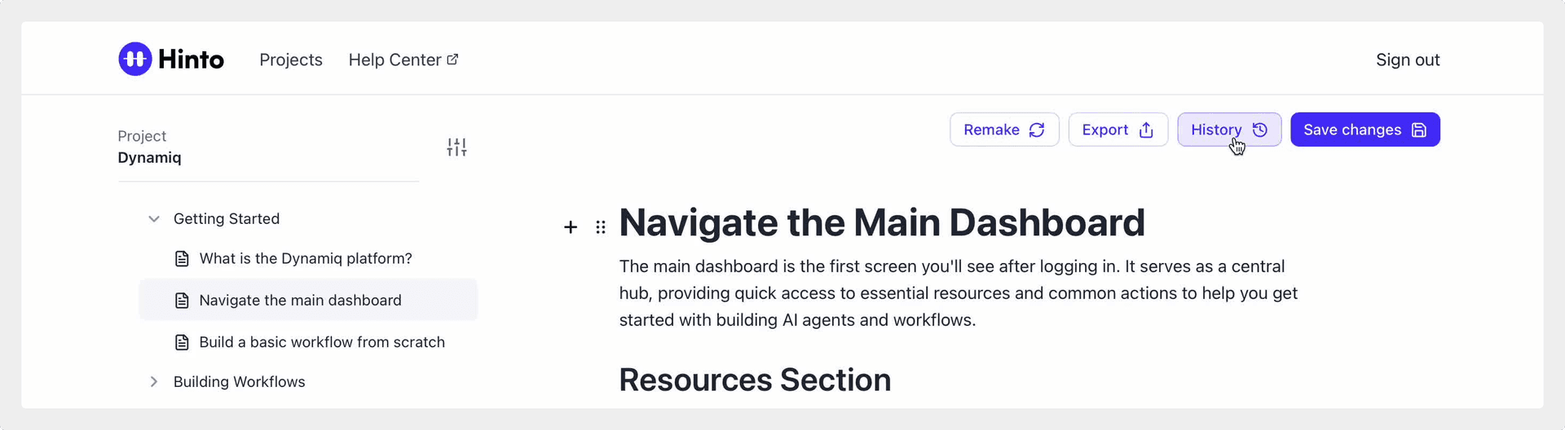Open the Help Center link
1565x430 pixels.
395,60
